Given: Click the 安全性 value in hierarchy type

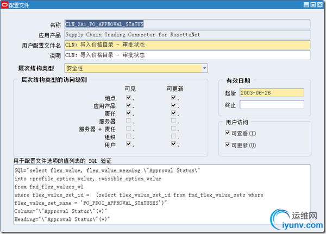Looking at the screenshot, I should (74, 68).
